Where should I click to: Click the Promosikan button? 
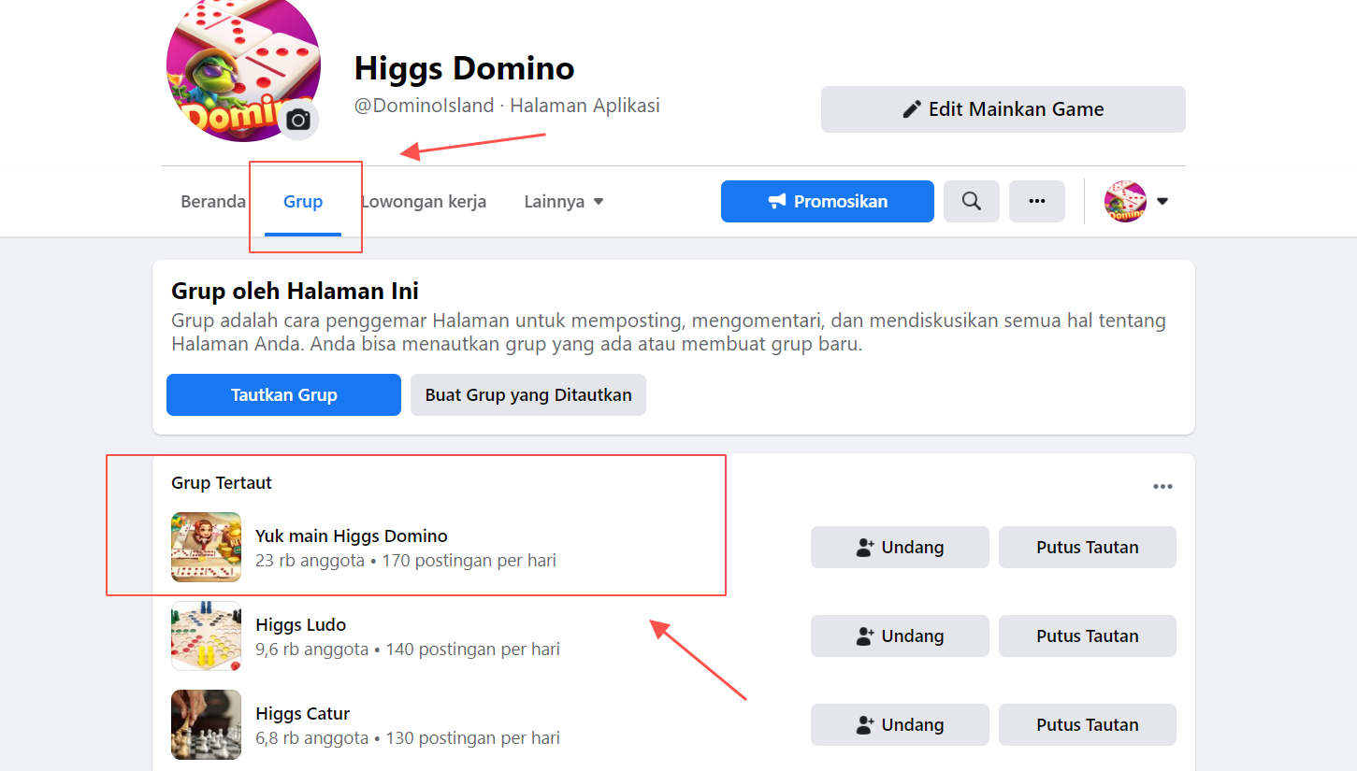pyautogui.click(x=828, y=201)
